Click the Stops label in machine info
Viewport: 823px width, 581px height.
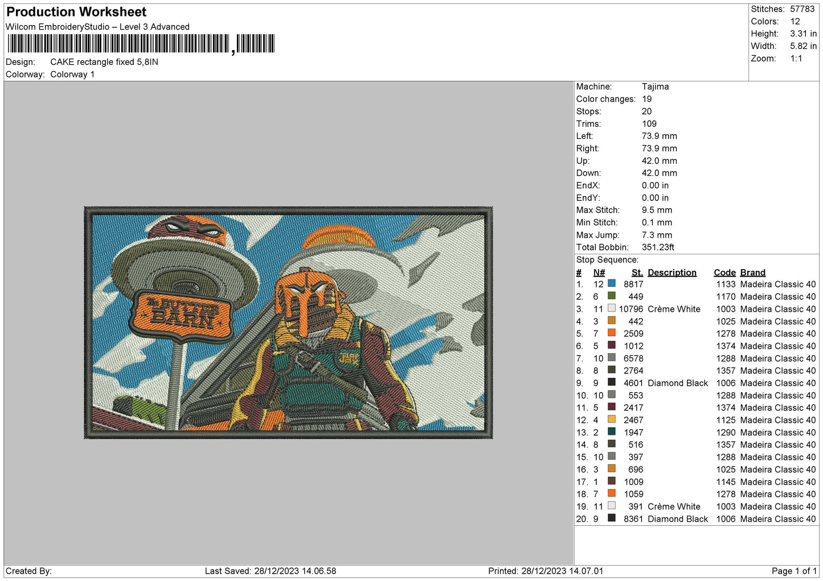589,112
